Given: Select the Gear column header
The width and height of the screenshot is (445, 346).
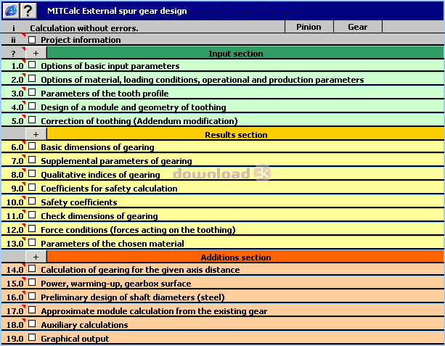Looking at the screenshot, I should 358,27.
